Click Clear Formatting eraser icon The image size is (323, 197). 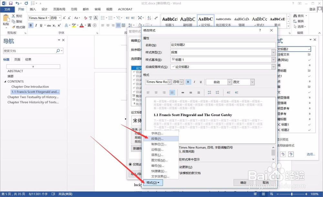[x=86, y=18]
